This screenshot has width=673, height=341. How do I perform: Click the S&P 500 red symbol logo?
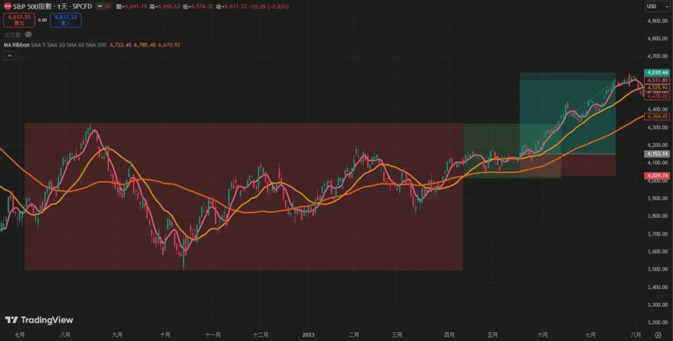(7, 7)
